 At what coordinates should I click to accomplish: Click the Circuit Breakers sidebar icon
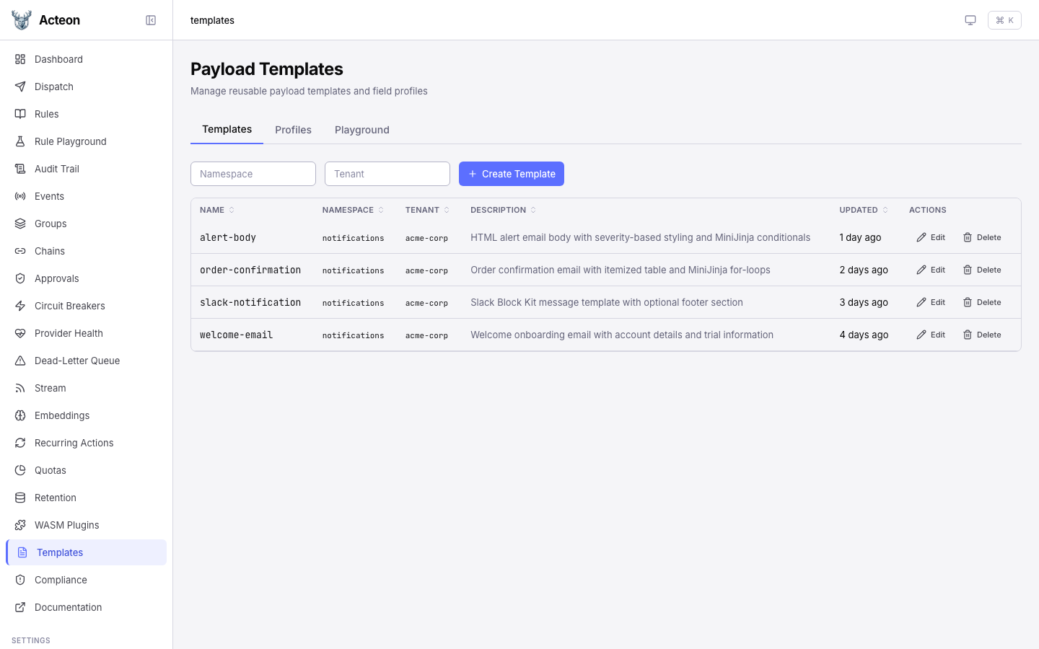pyautogui.click(x=20, y=306)
